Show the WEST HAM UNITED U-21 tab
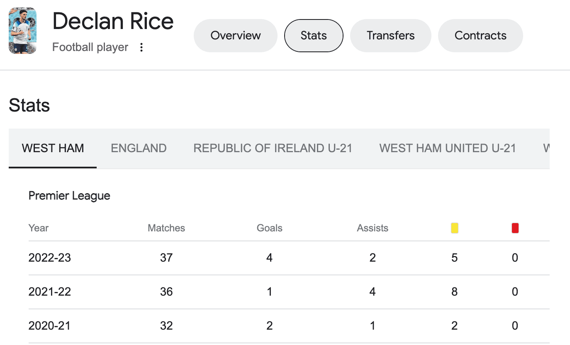Screen dimensions: 570x345 (x=448, y=148)
